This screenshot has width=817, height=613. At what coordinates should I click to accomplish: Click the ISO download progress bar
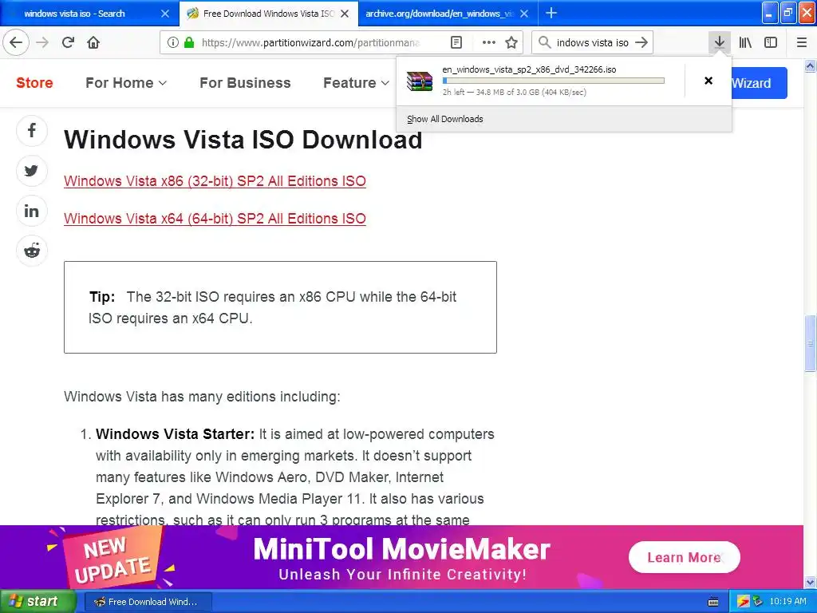tap(554, 81)
